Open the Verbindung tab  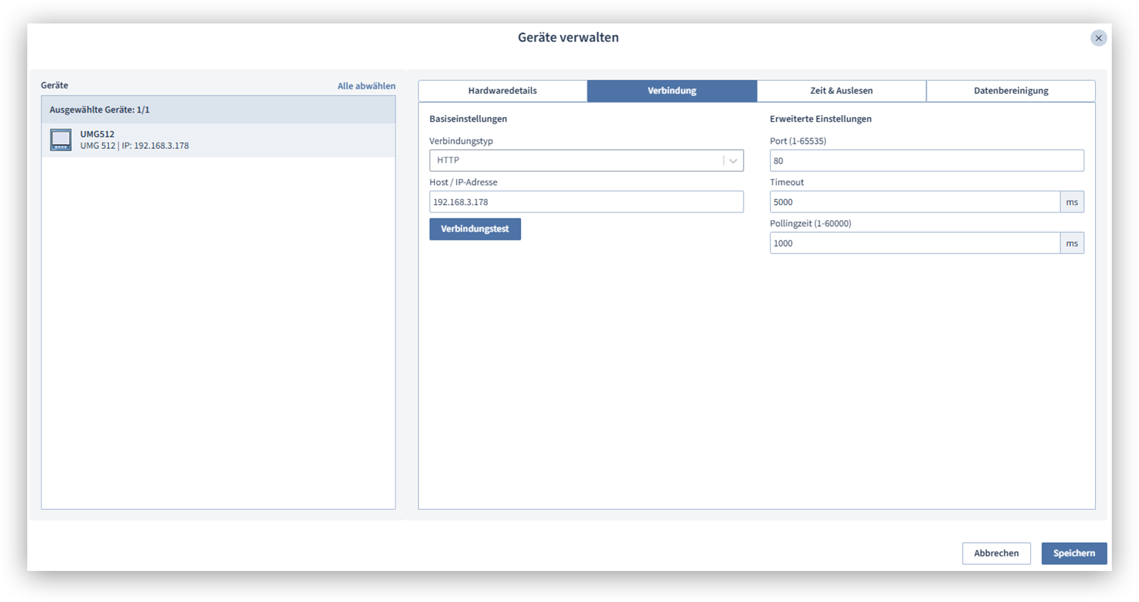(672, 90)
